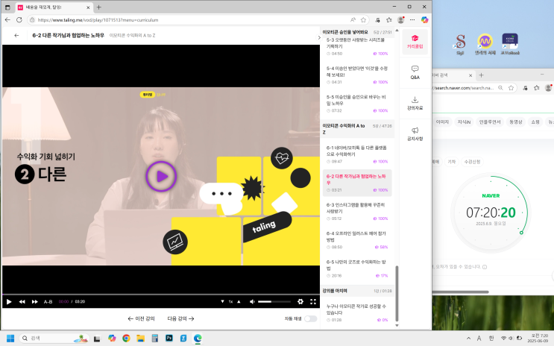The image size is (554, 346).
Task: Go to 다음 강의 next lecture
Action: pyautogui.click(x=181, y=318)
